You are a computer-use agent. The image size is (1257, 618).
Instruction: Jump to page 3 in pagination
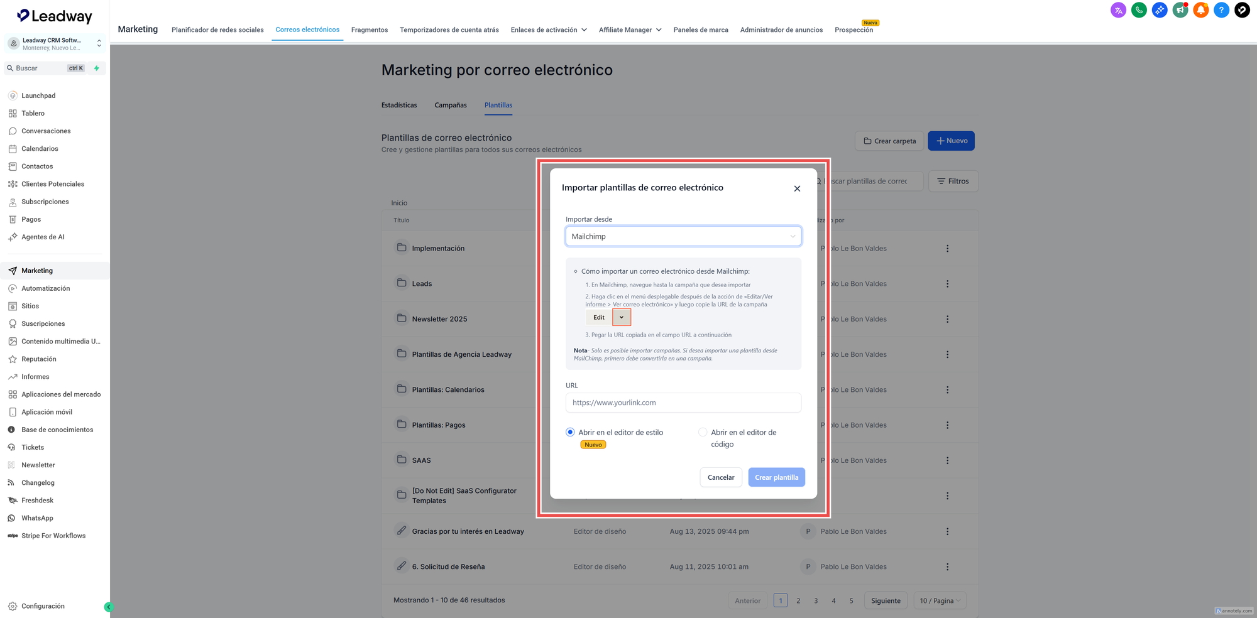(x=816, y=601)
